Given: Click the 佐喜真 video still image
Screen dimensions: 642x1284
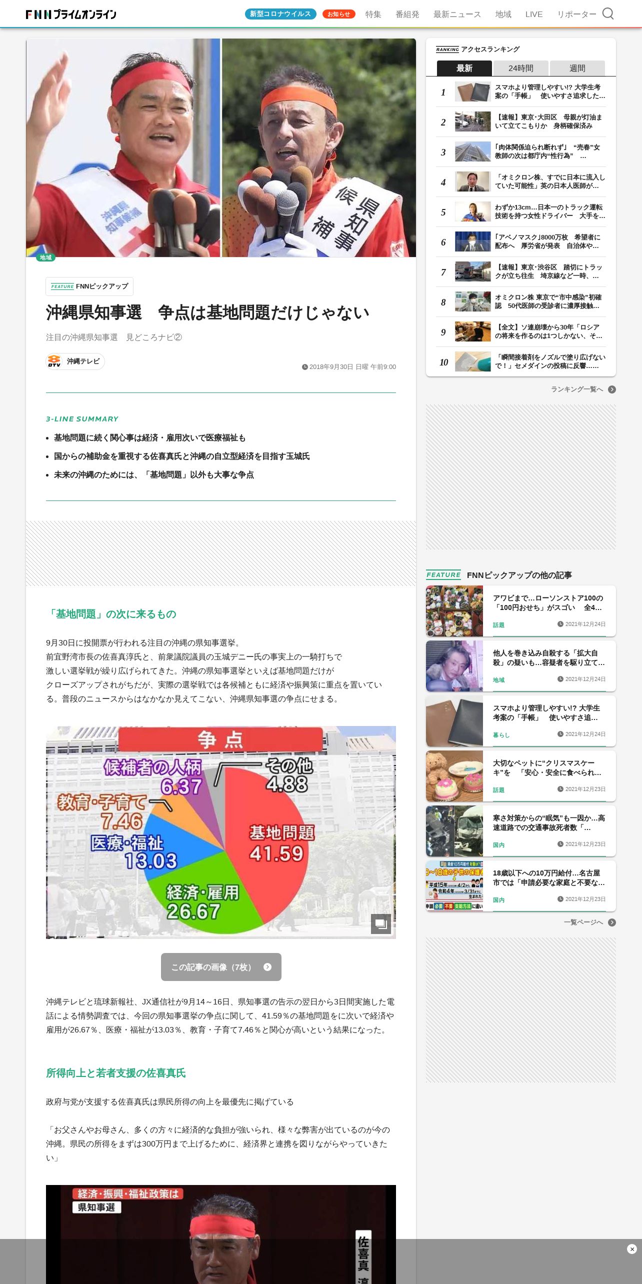Looking at the screenshot, I should click(x=221, y=1234).
